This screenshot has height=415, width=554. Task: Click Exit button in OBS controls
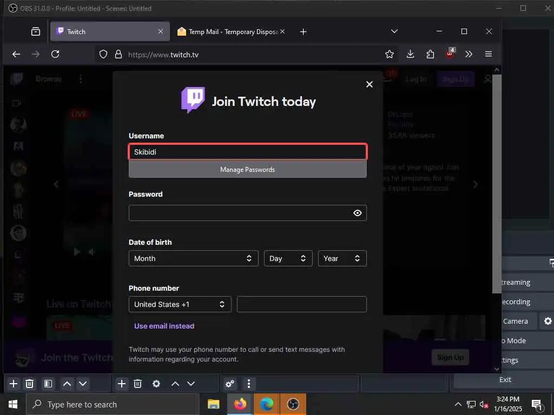[505, 380]
